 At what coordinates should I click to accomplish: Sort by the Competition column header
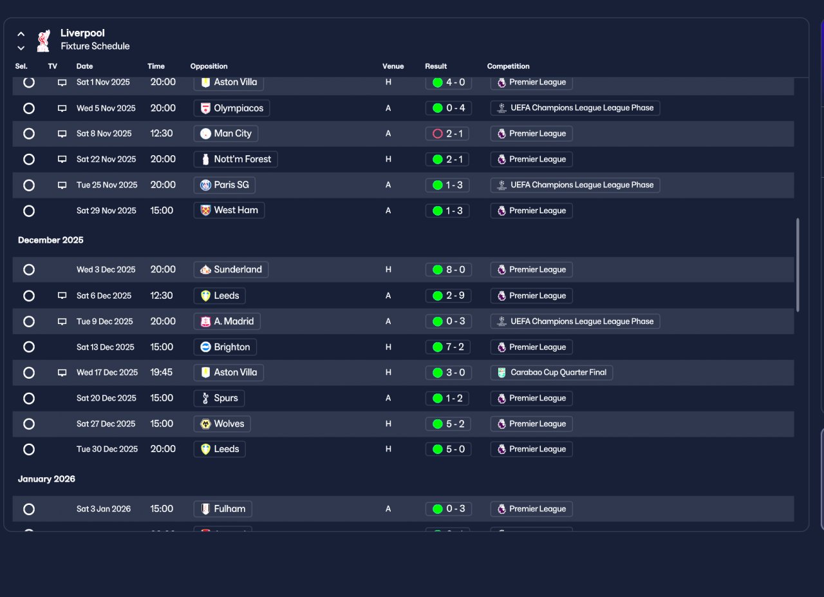pyautogui.click(x=509, y=66)
